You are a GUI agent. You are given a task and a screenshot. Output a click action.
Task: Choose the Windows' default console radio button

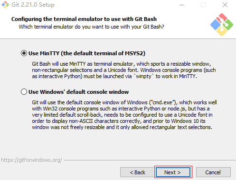point(24,92)
